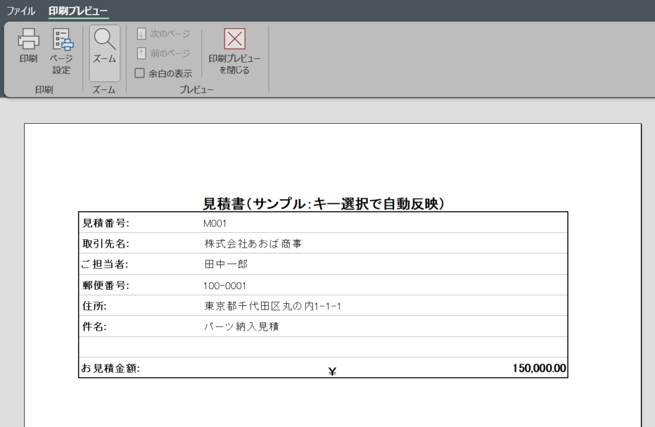Screen dimensions: 655x427
Task: Click the address 東京都千代田区丸の内1-1-1
Action: coord(272,306)
